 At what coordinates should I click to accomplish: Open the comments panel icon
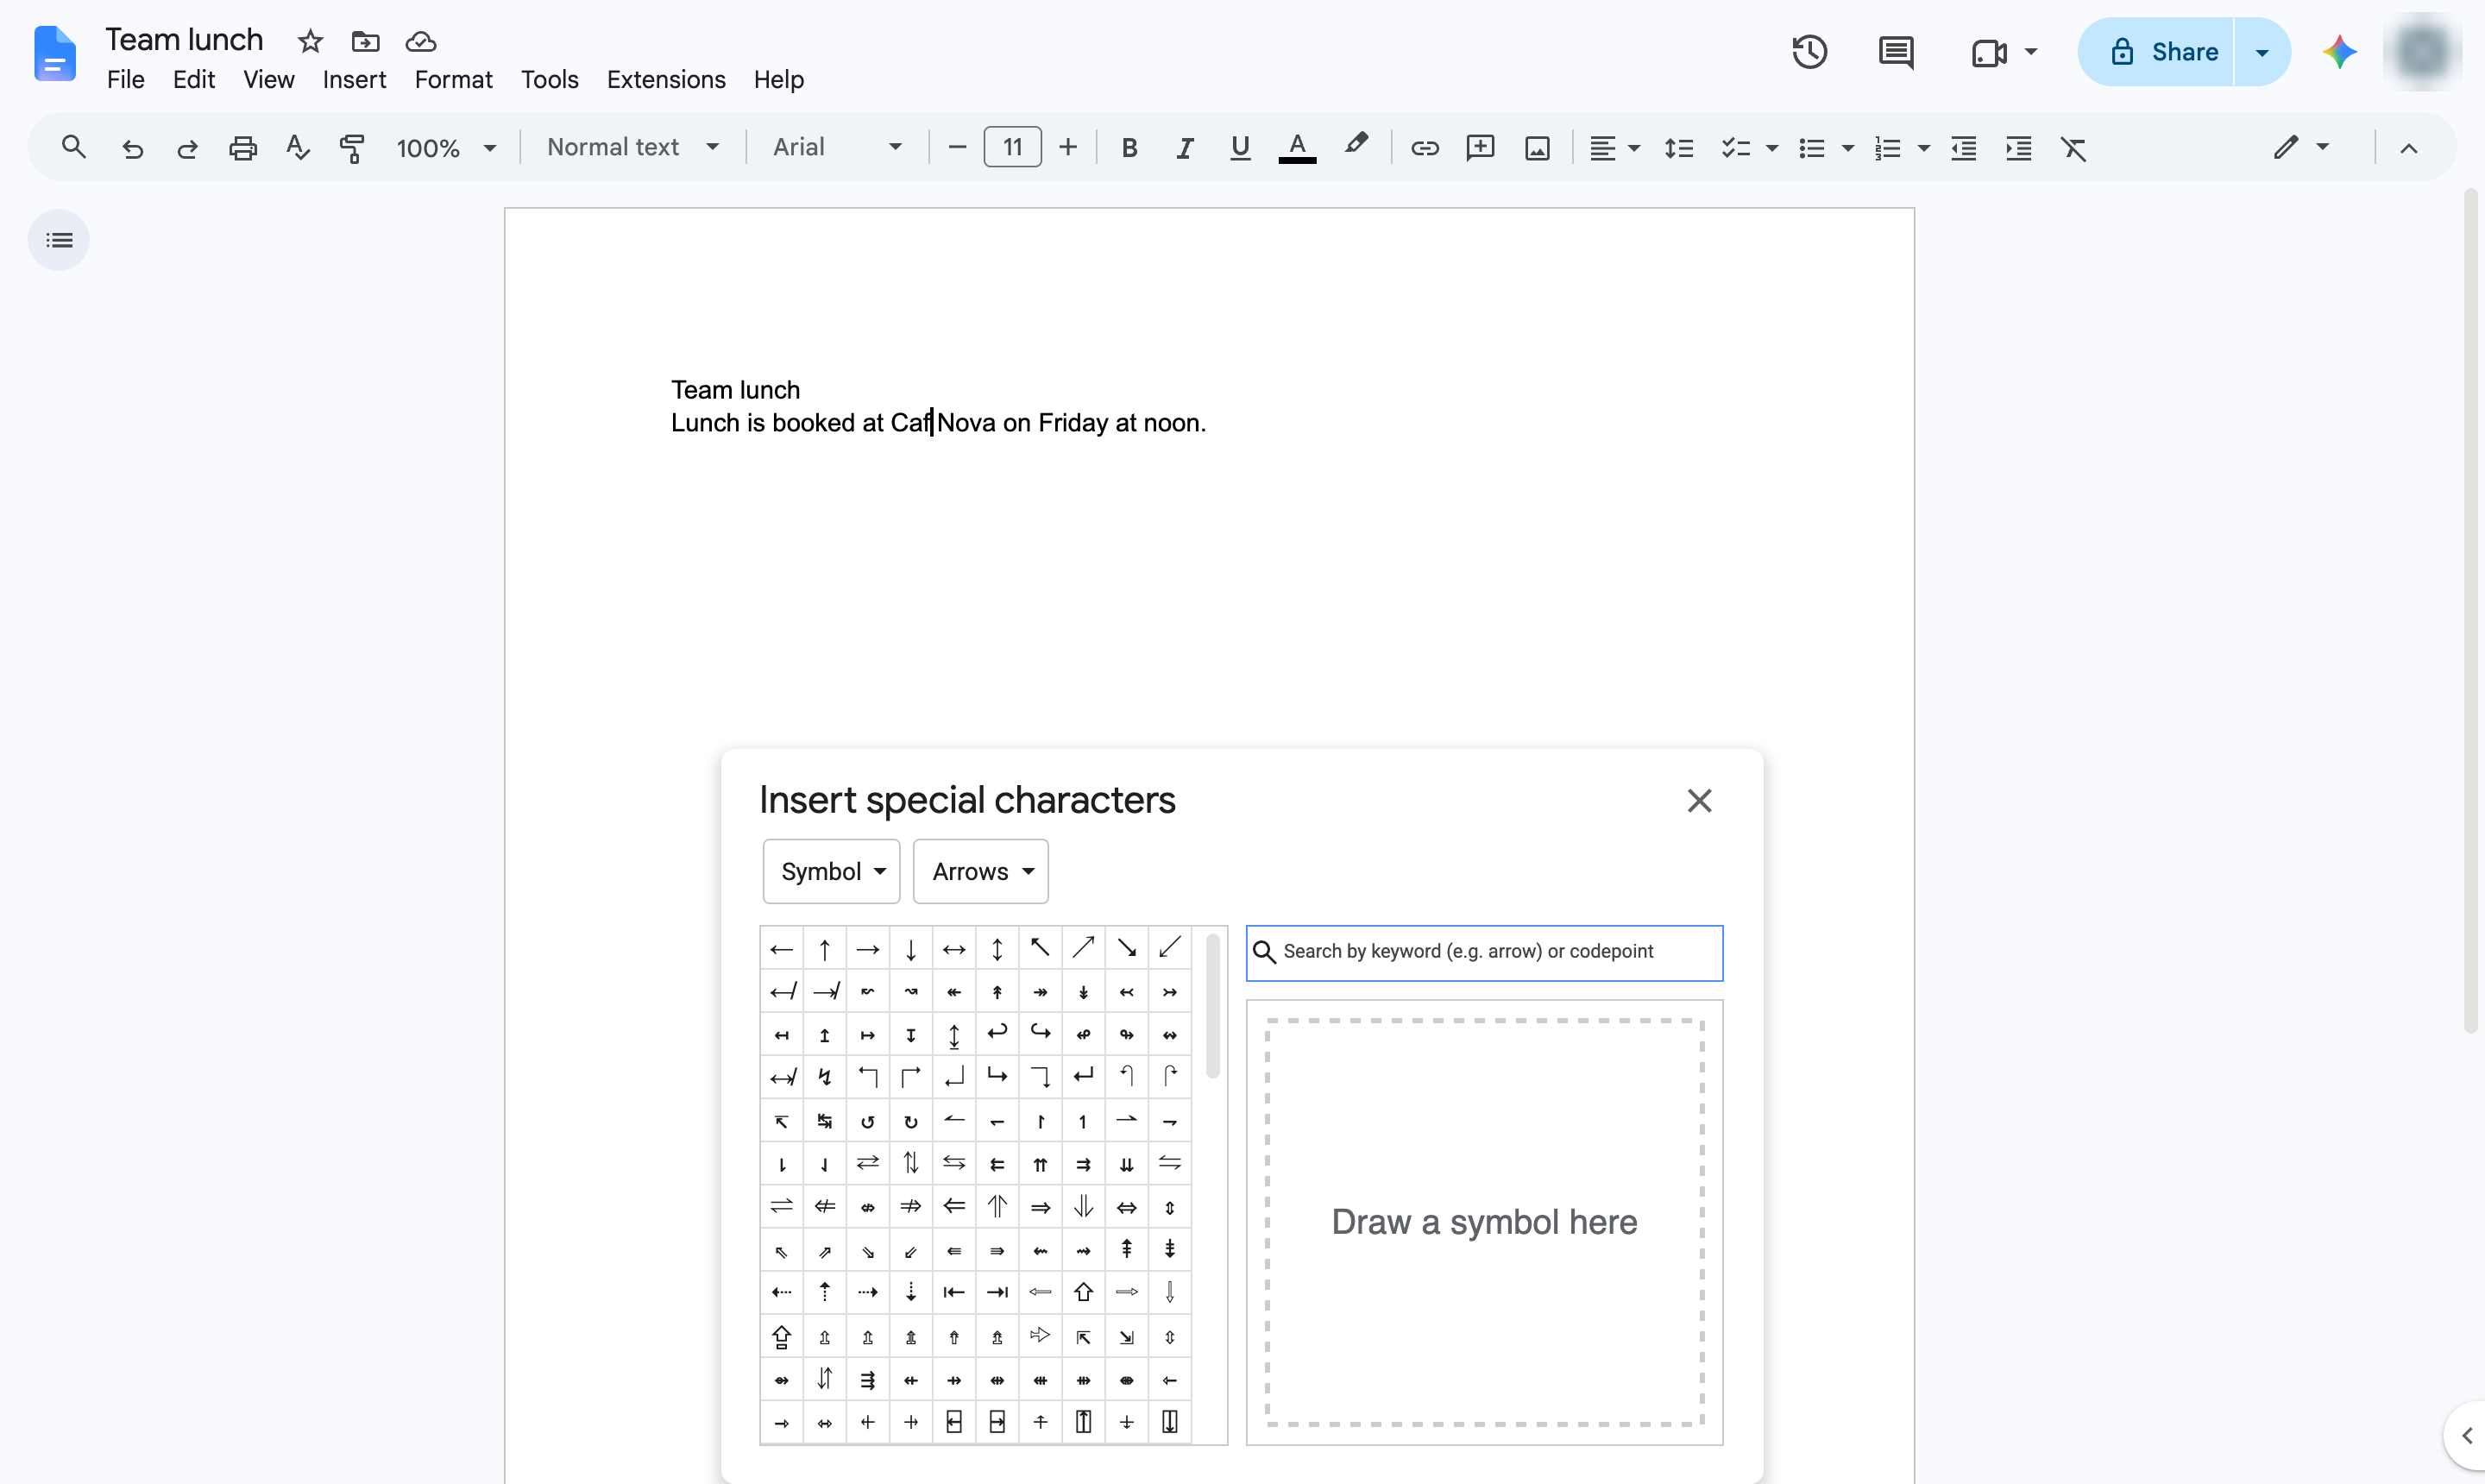(1895, 52)
